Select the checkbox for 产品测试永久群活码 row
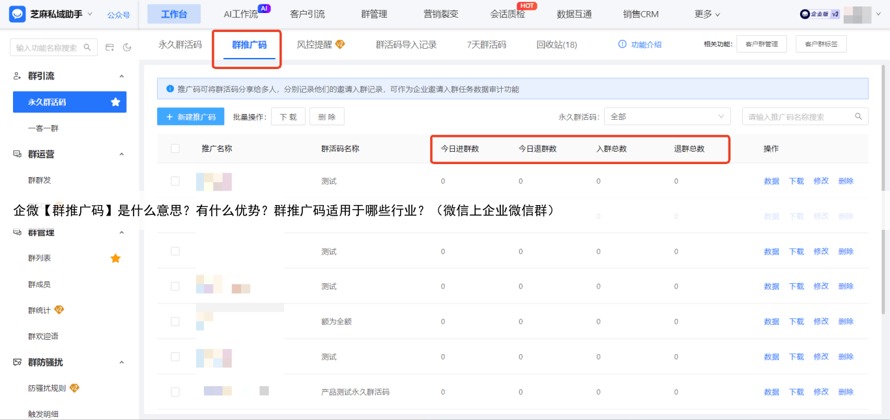Image resolution: width=890 pixels, height=420 pixels. (x=175, y=392)
